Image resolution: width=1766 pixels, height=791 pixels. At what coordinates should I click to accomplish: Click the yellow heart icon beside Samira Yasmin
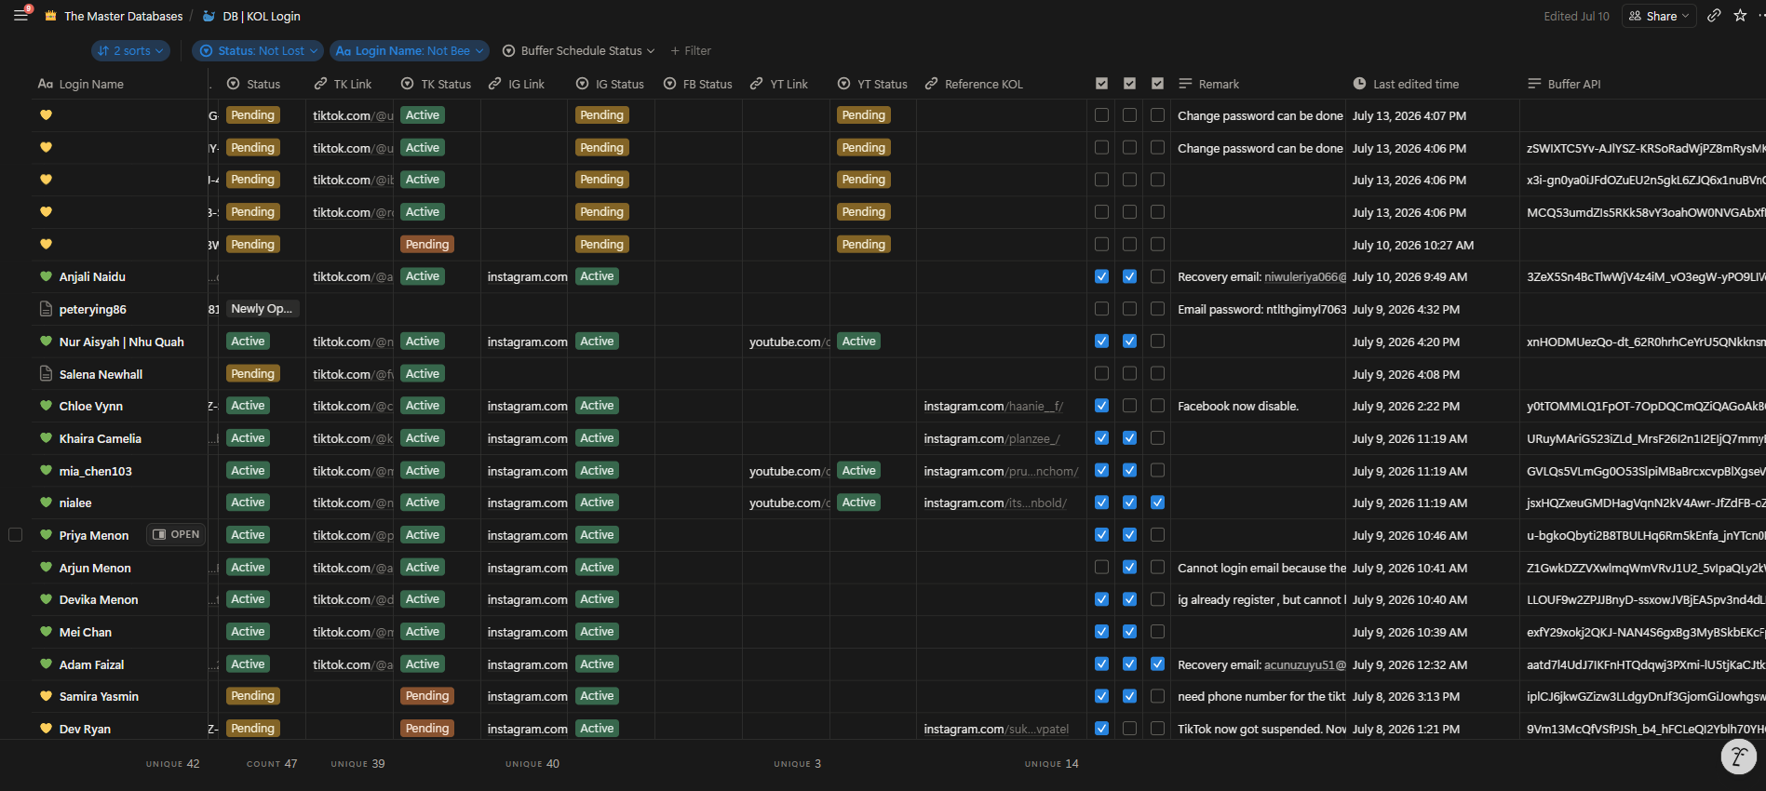[x=46, y=696]
